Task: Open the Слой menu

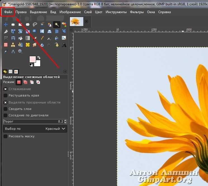Action: [x=88, y=12]
